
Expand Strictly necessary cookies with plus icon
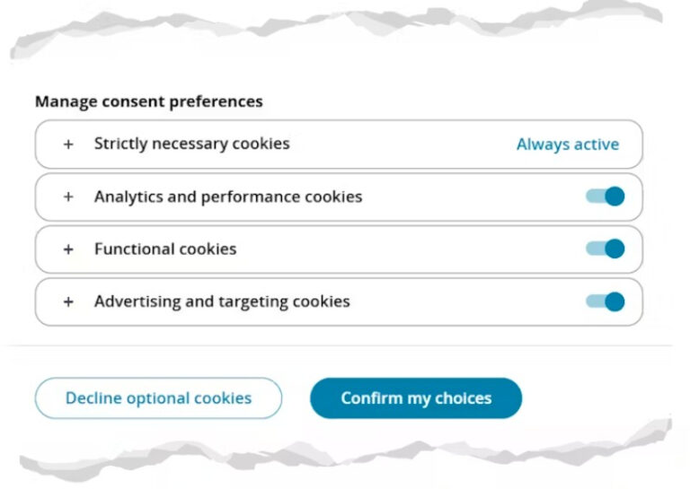tap(68, 144)
